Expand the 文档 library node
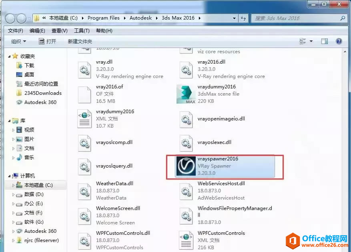 pos(13,148)
